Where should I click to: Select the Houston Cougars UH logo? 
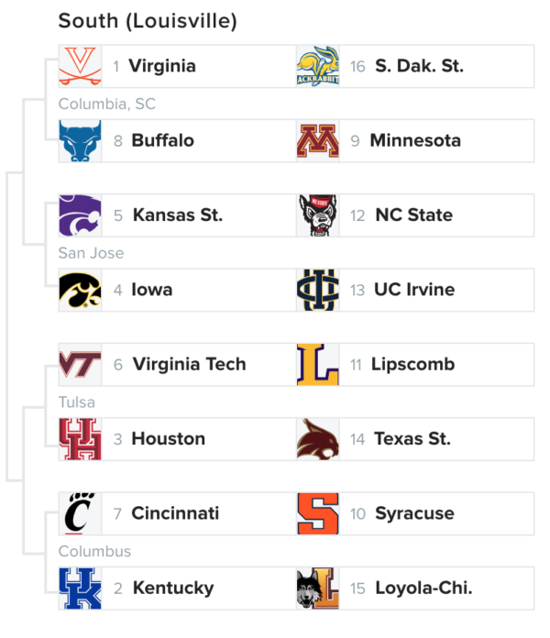(80, 439)
